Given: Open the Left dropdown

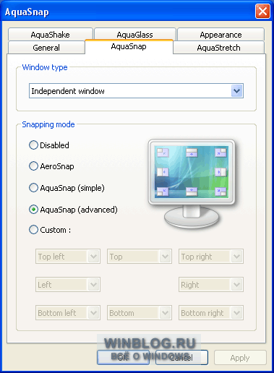Looking at the screenshot, I should 68,285.
